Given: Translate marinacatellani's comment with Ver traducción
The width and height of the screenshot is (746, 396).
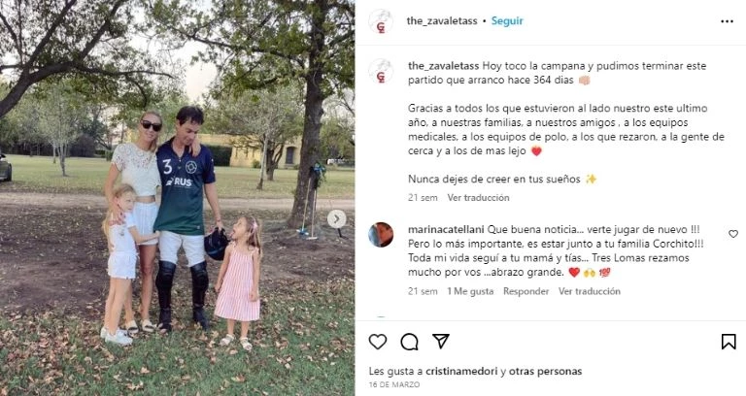Looking at the screenshot, I should [x=590, y=291].
